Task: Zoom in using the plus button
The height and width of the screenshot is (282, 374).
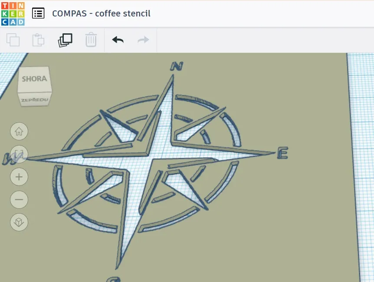Action: [19, 177]
